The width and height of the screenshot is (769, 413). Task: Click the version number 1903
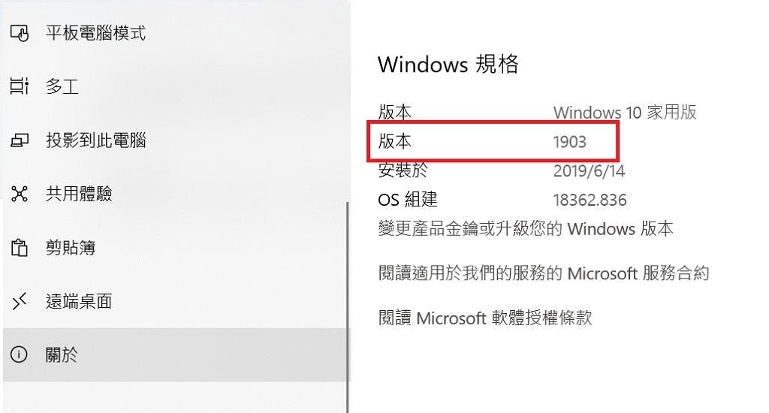click(570, 142)
